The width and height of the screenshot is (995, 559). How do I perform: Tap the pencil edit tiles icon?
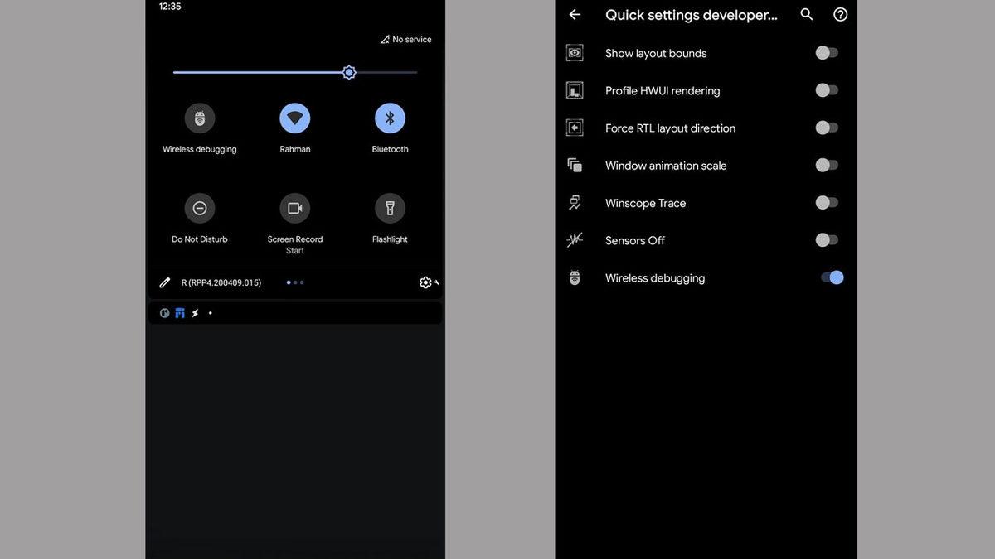coord(165,282)
